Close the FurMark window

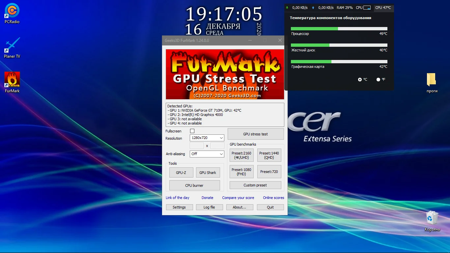[x=280, y=40]
